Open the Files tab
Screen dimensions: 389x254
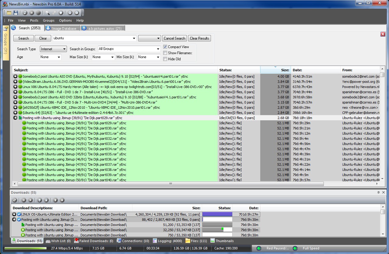point(196,241)
